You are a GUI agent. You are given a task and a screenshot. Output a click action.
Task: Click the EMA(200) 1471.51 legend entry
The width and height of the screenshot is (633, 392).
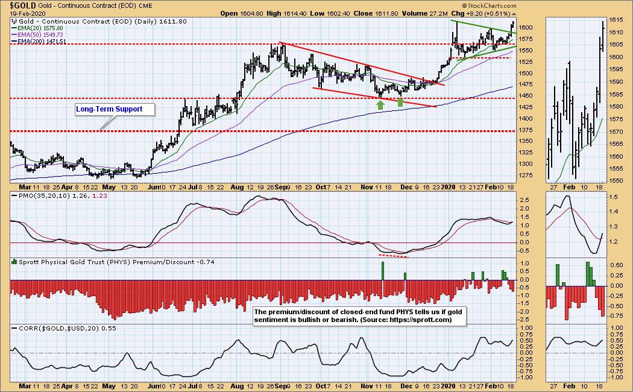tap(42, 41)
